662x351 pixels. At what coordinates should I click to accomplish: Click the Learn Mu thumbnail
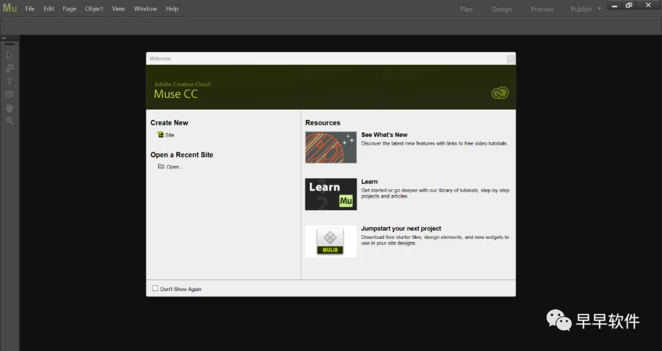coord(330,194)
